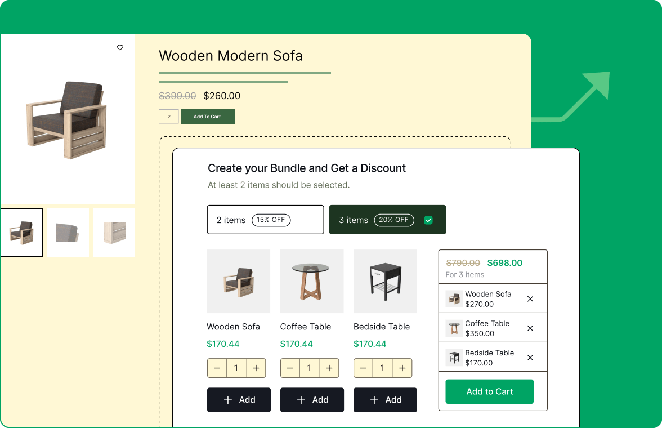Click the minus icon under Coffee Table

pyautogui.click(x=290, y=368)
